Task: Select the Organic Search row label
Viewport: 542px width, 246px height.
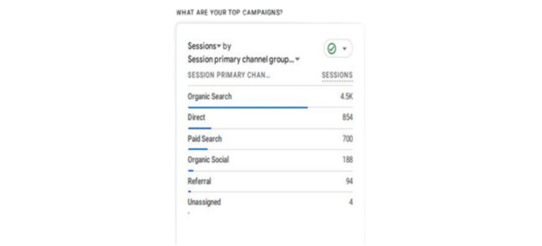Action: click(x=209, y=96)
